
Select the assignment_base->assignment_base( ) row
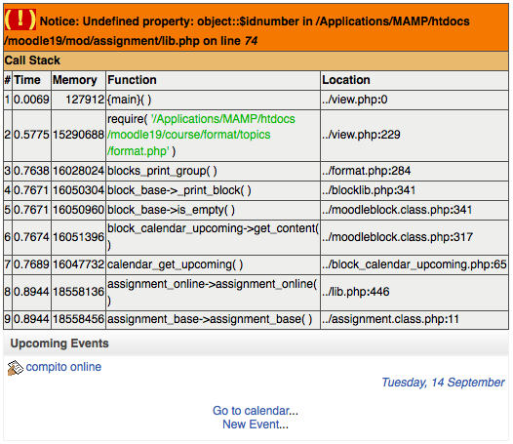256,319
